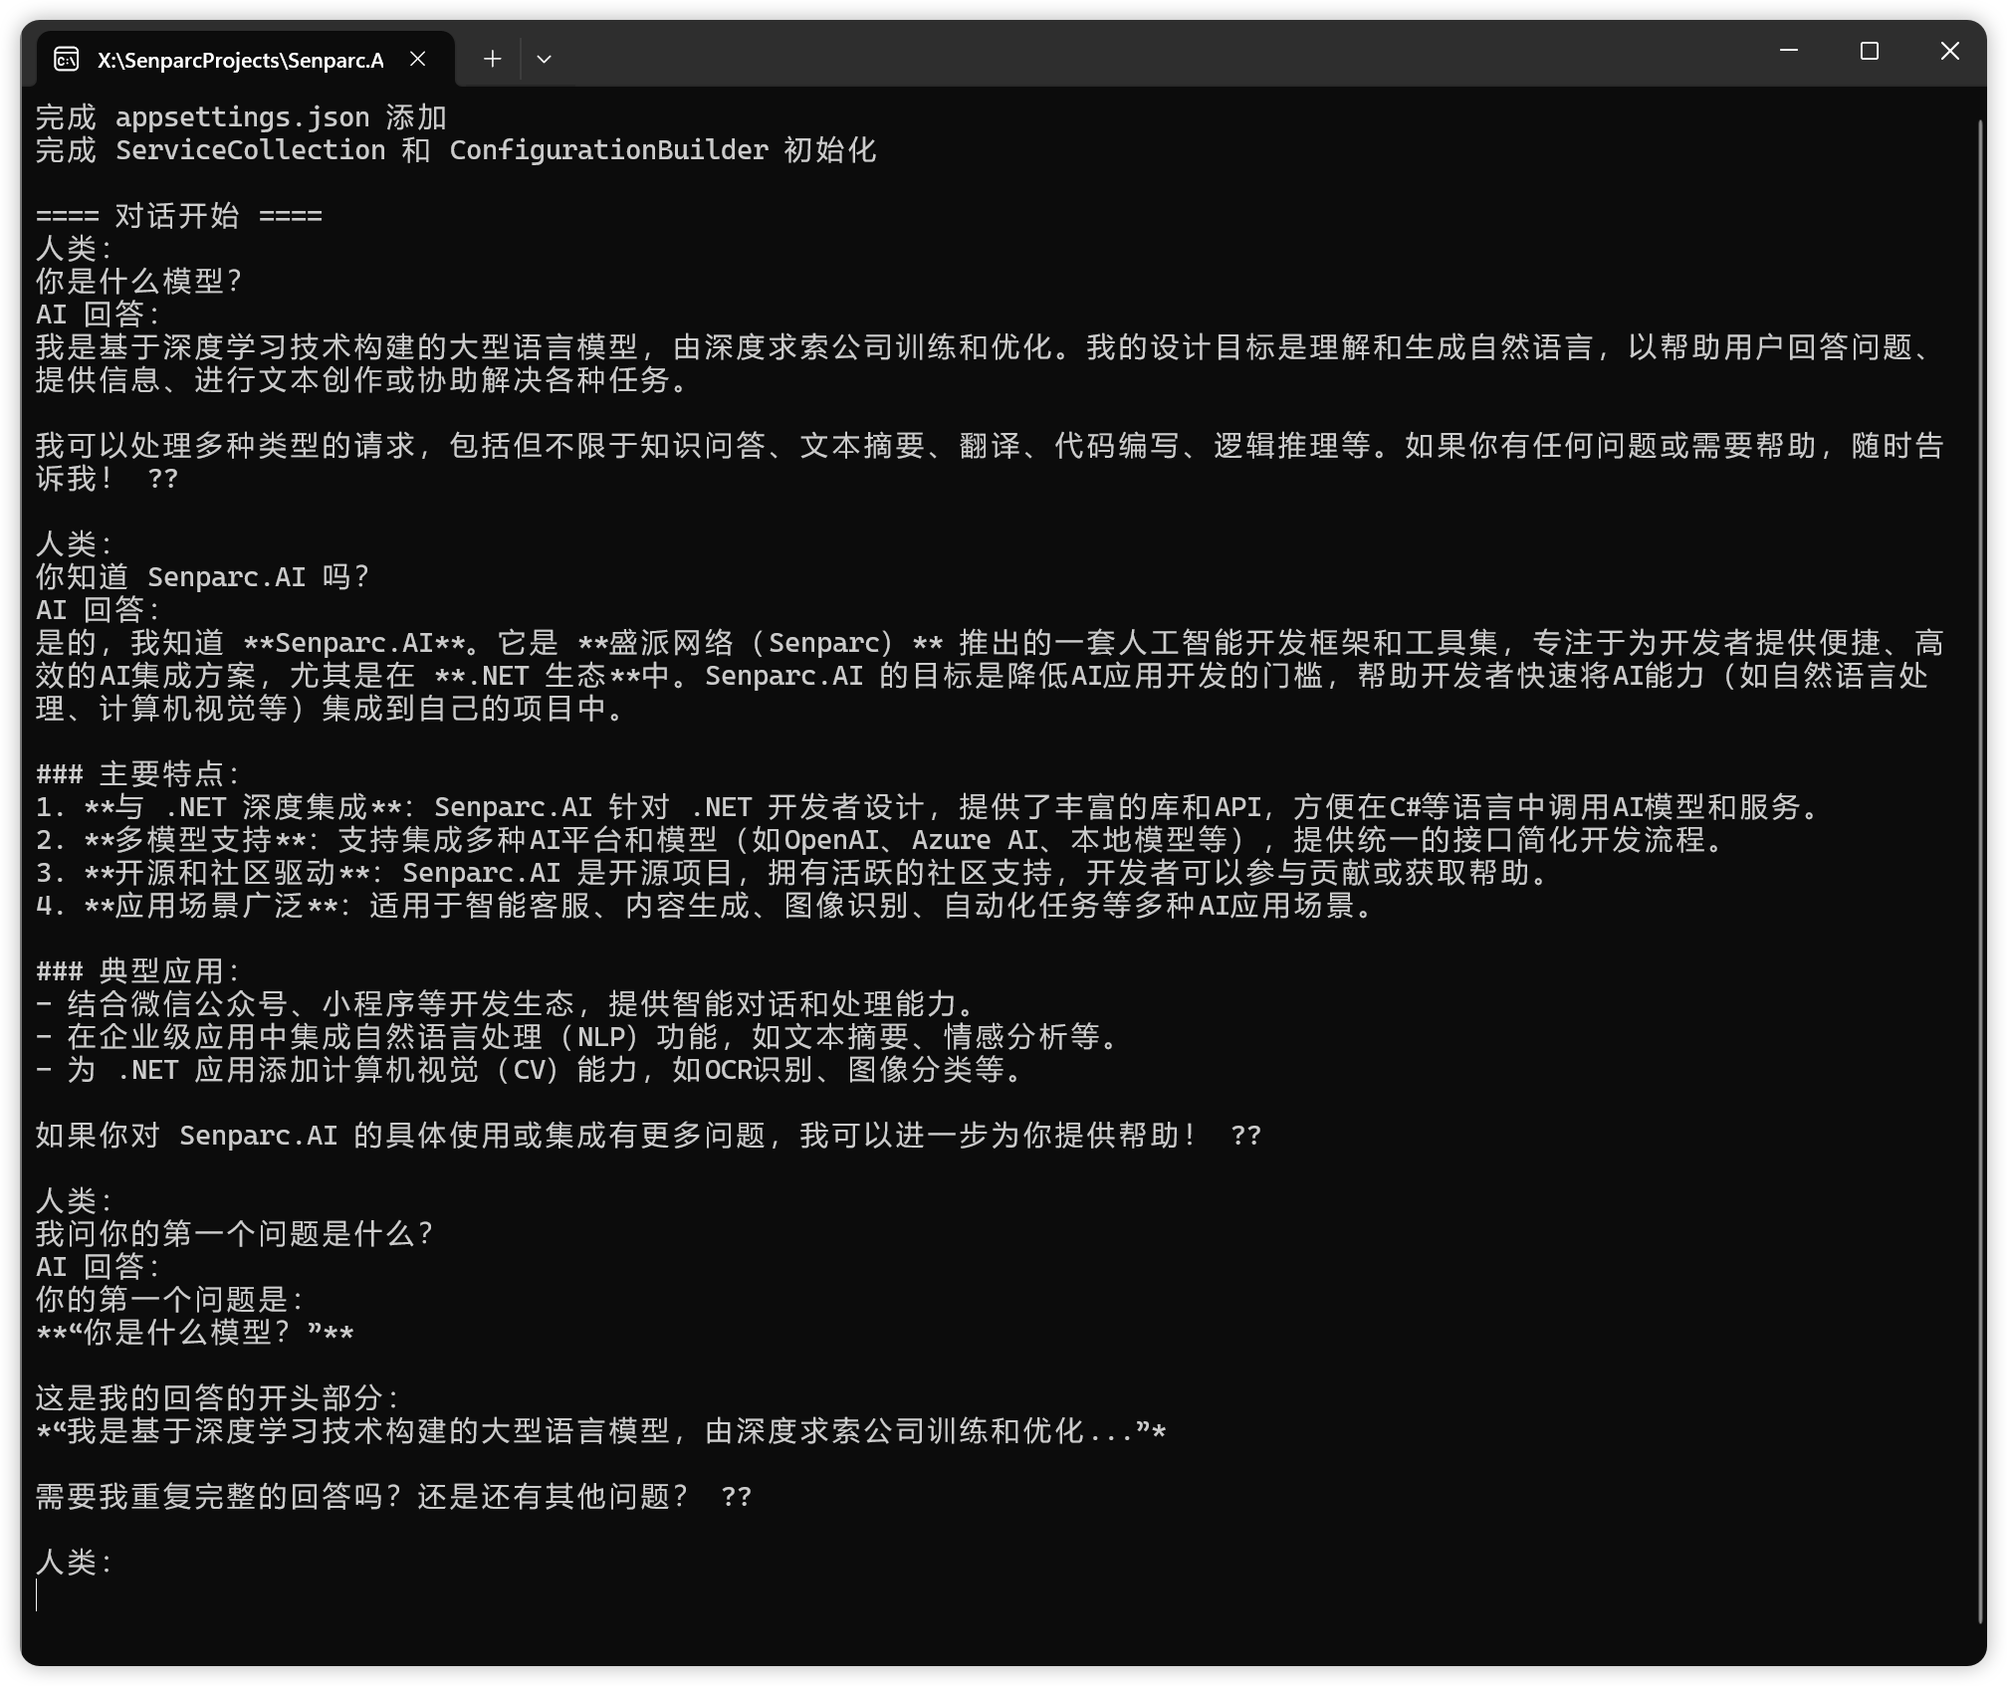Click the '### 典型应用:' heading line
This screenshot has width=2007, height=1686.
(138, 971)
